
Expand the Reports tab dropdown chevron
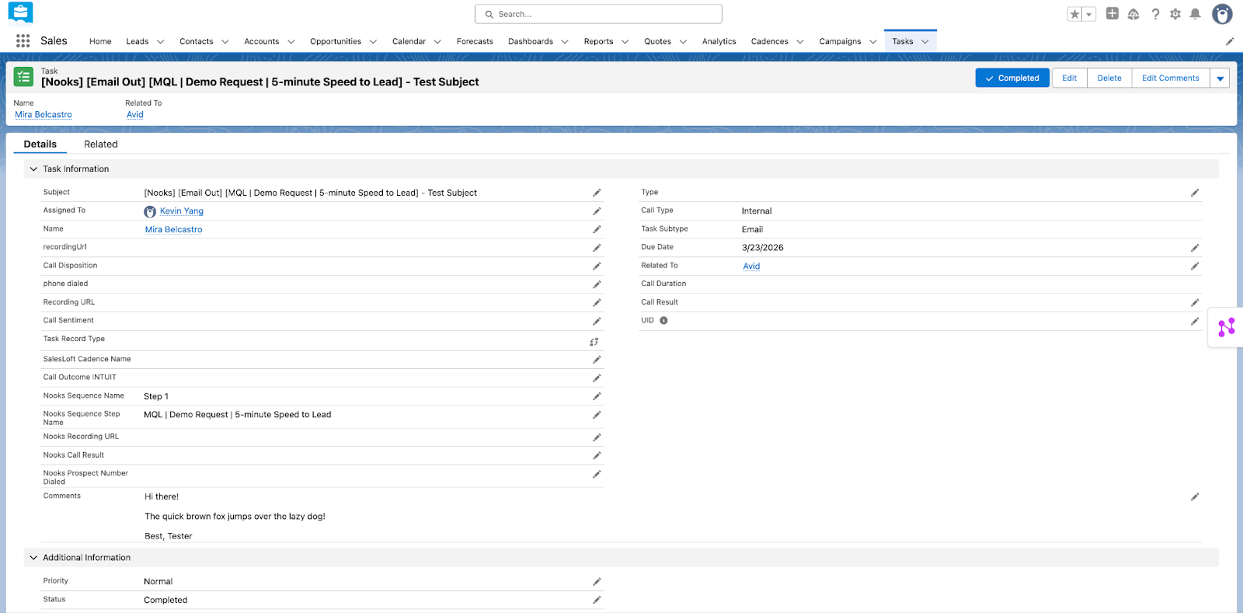point(625,42)
